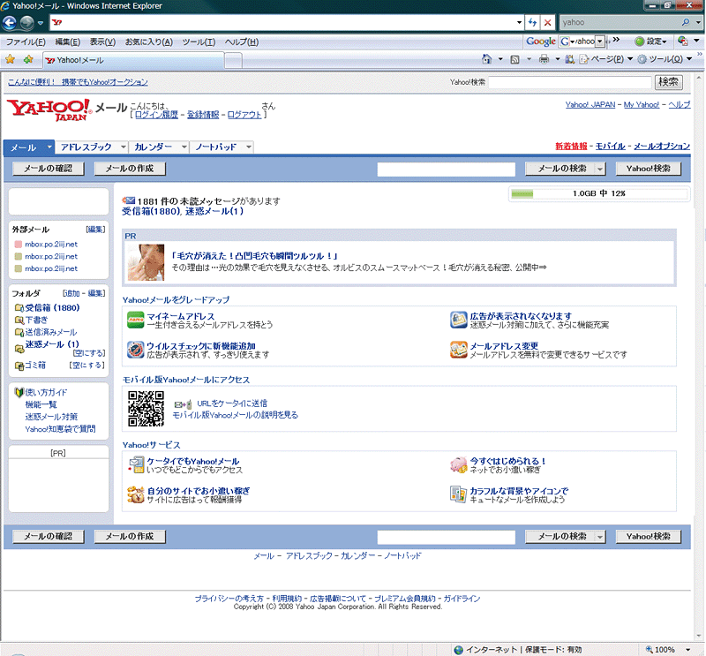Click the 自分のサイトでお小遣い稼ぎ icon
The height and width of the screenshot is (656, 706).
[x=136, y=494]
